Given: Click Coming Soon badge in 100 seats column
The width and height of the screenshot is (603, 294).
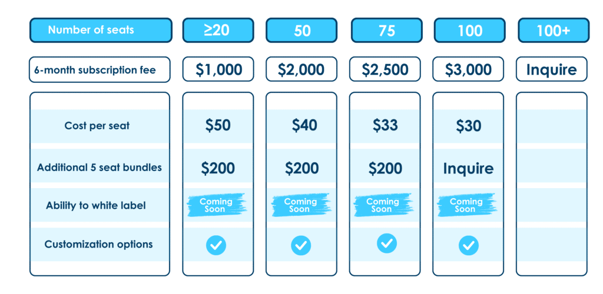Looking at the screenshot, I should 467,205.
